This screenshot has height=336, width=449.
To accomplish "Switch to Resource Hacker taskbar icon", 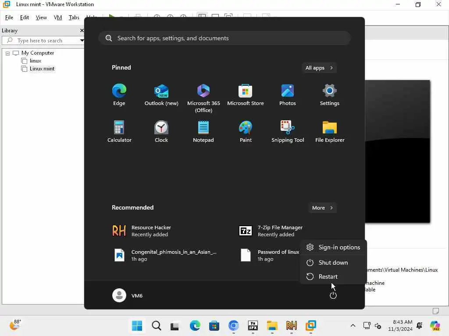I will (291, 325).
